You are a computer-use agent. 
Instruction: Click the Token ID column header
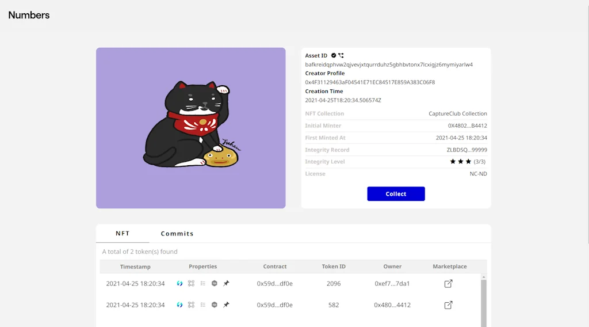(334, 266)
